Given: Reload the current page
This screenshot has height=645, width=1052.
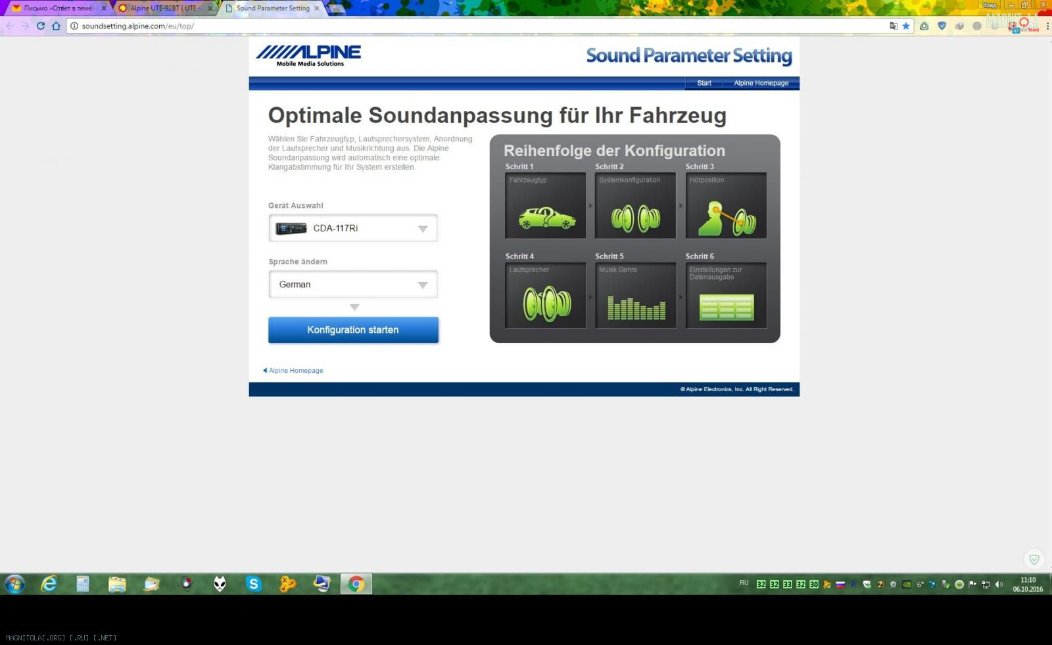Looking at the screenshot, I should click(41, 26).
